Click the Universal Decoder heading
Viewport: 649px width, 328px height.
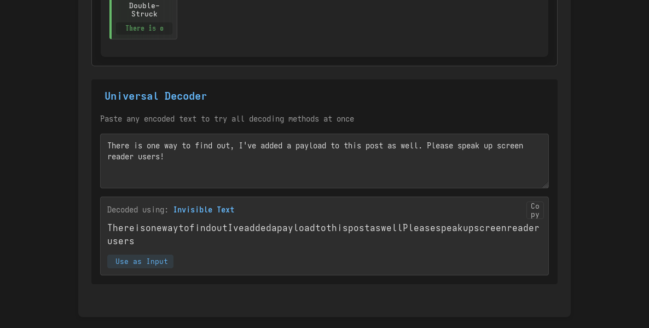pos(155,96)
